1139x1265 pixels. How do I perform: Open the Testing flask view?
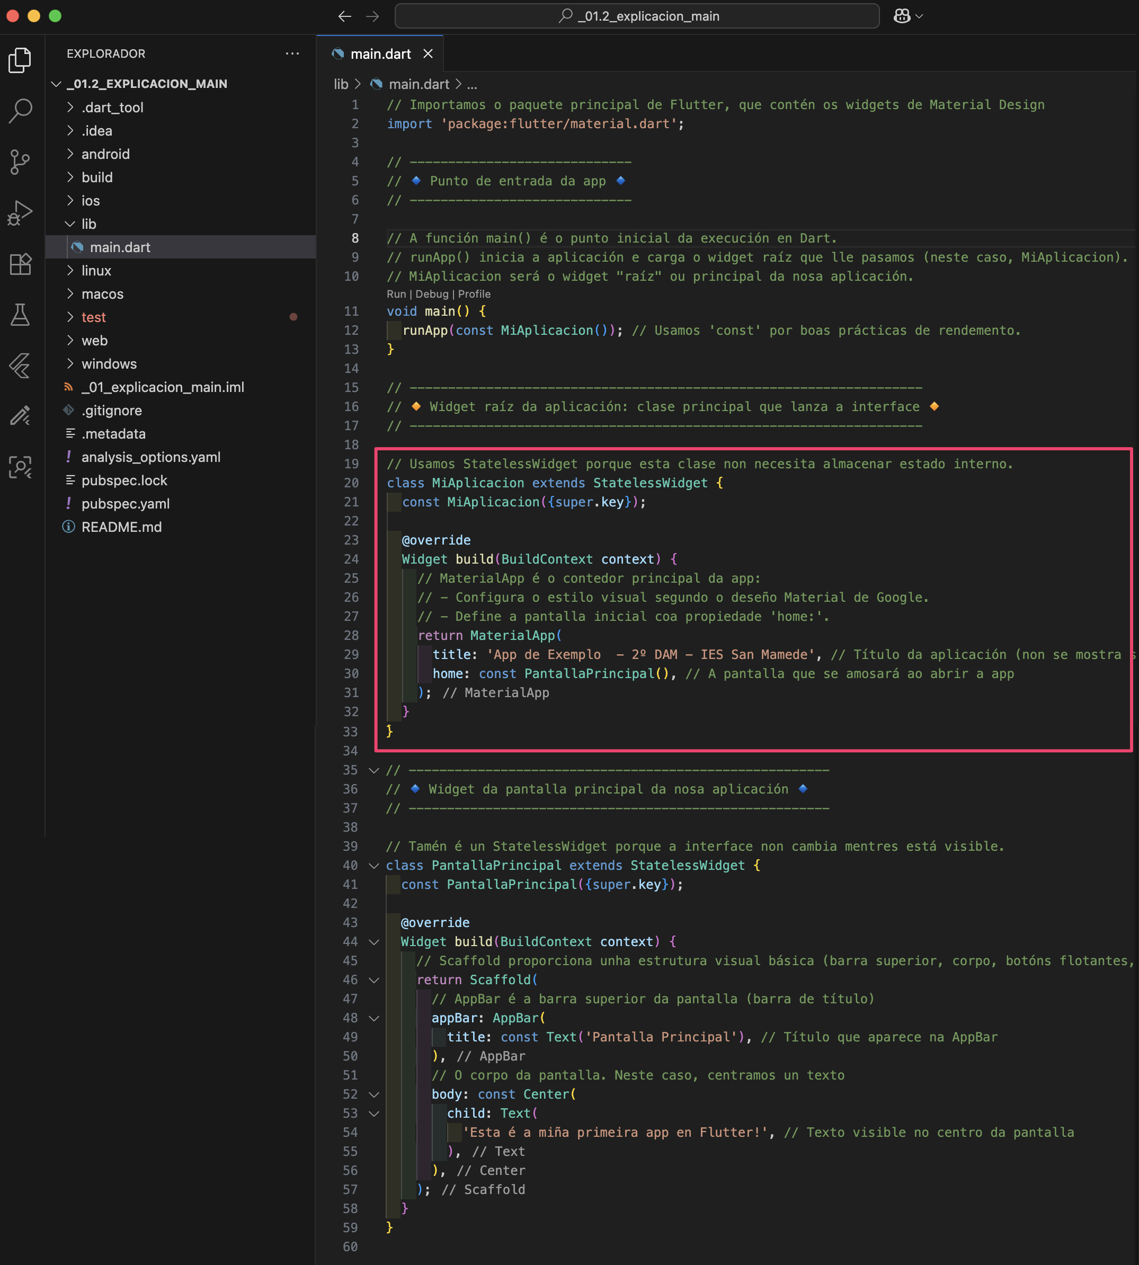pos(20,315)
